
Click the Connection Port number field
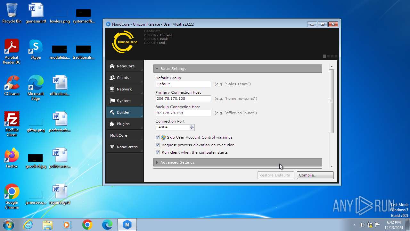(172, 127)
